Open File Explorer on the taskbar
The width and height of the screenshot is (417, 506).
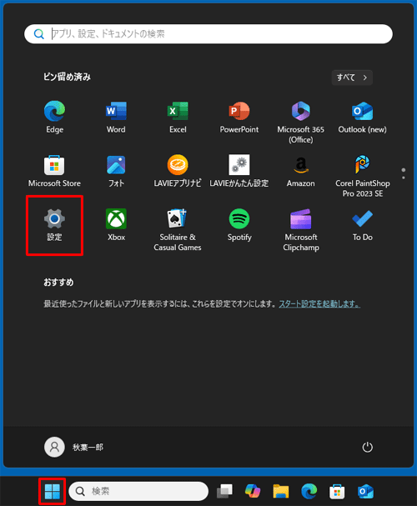coord(281,492)
